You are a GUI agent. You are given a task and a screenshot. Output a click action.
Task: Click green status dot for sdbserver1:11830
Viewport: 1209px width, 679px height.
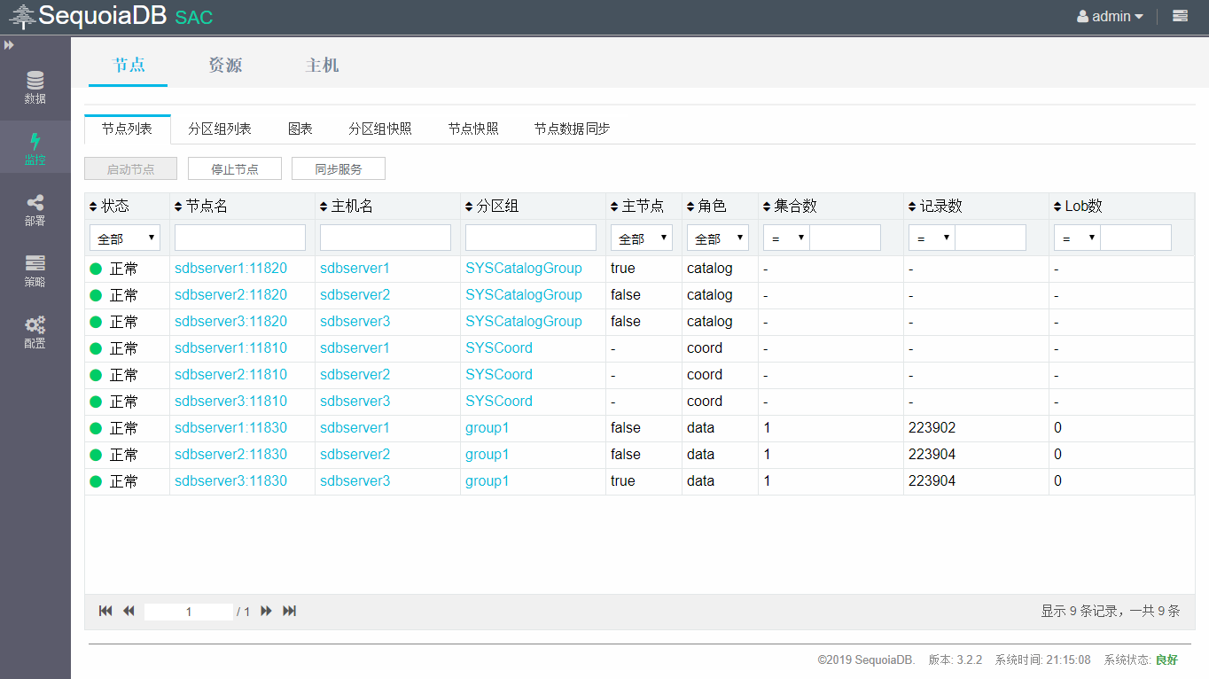pyautogui.click(x=96, y=428)
